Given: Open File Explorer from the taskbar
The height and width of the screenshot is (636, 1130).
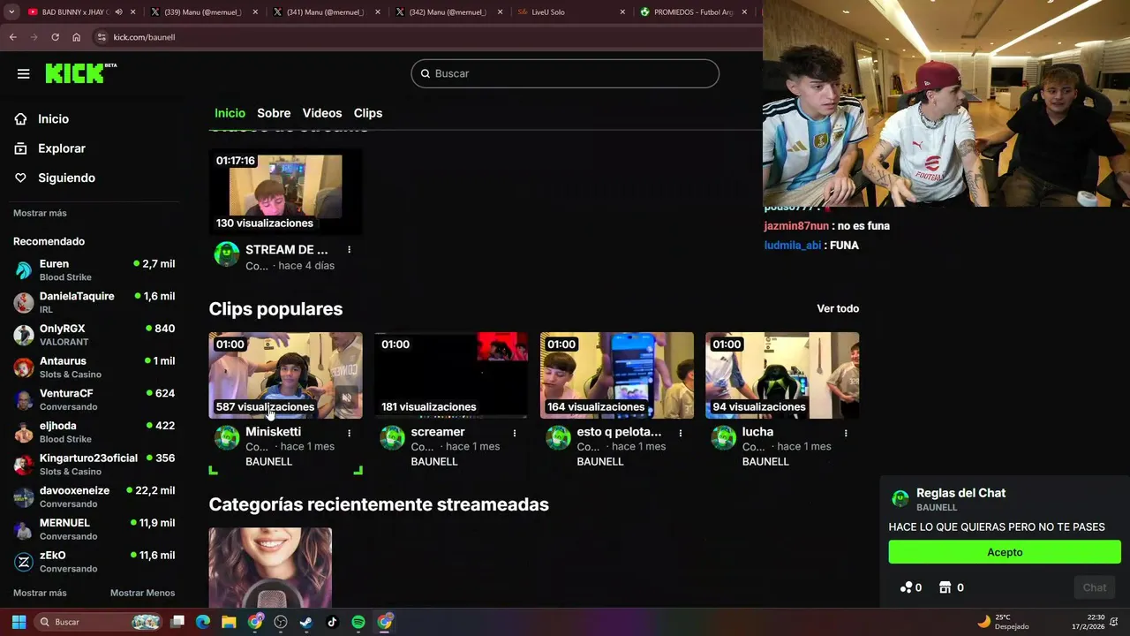Looking at the screenshot, I should click(229, 622).
